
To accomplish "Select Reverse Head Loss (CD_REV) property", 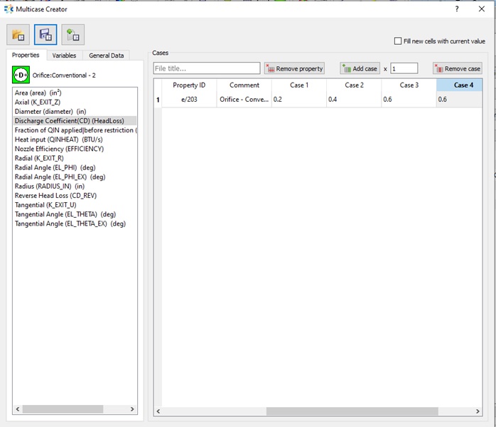I will click(55, 195).
